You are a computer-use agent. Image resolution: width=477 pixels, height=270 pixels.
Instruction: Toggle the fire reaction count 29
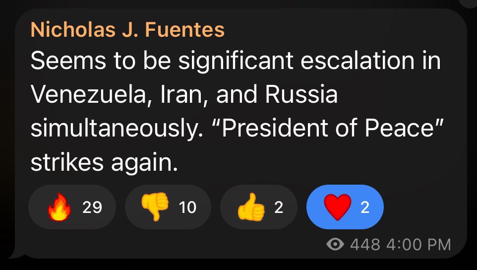pyautogui.click(x=92, y=207)
